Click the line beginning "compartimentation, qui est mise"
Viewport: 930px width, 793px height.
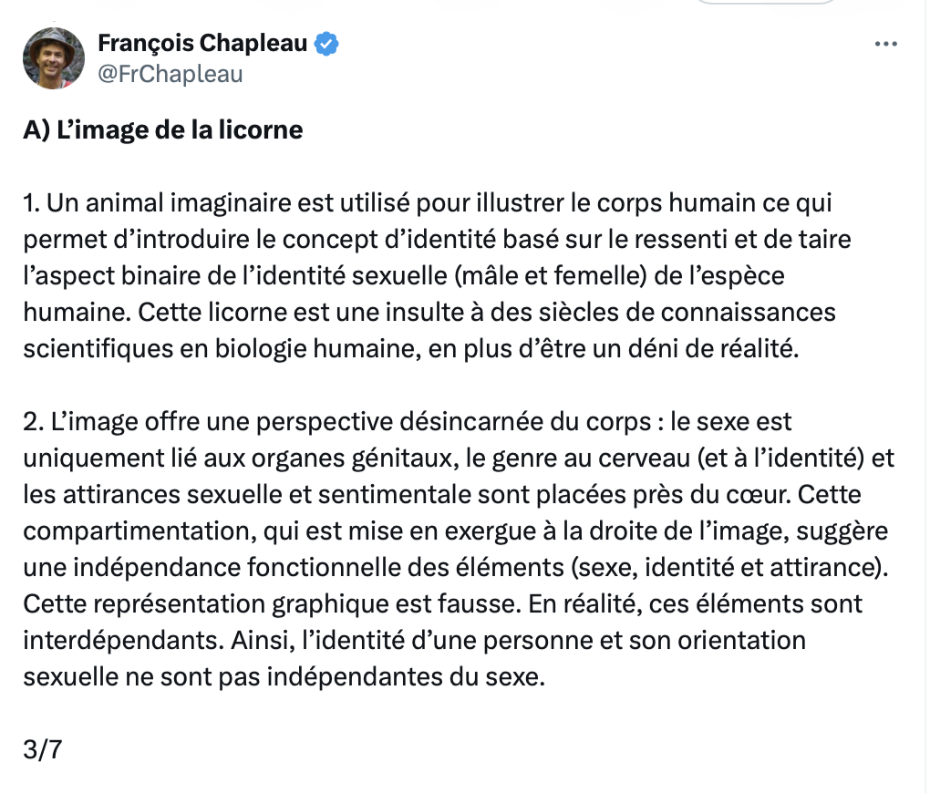click(456, 530)
